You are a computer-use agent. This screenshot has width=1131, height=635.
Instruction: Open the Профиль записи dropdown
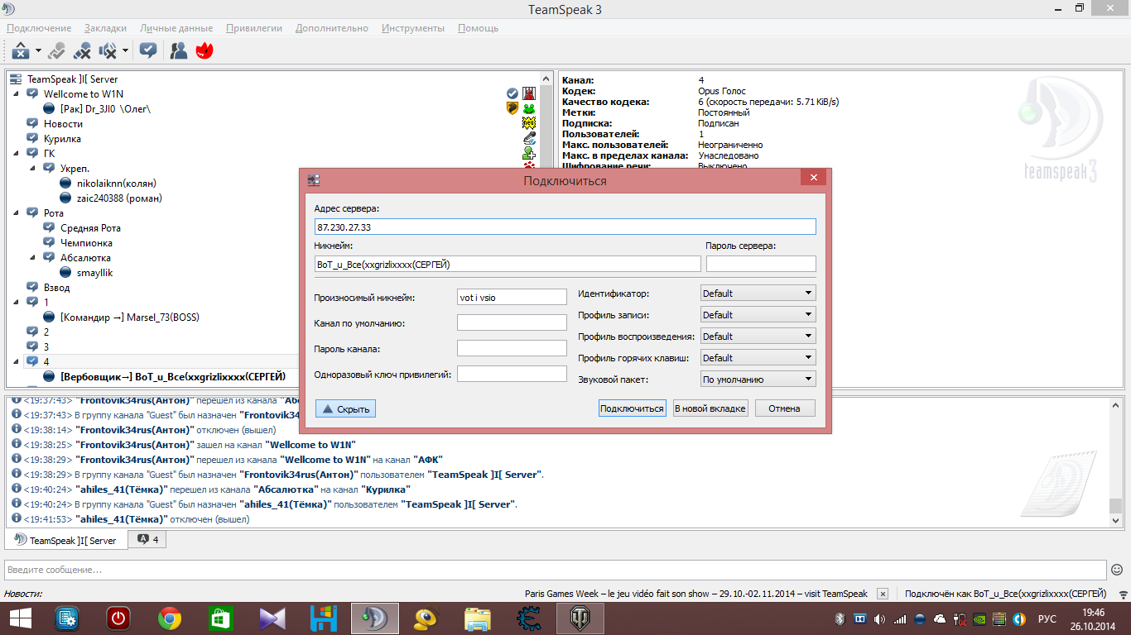click(758, 315)
